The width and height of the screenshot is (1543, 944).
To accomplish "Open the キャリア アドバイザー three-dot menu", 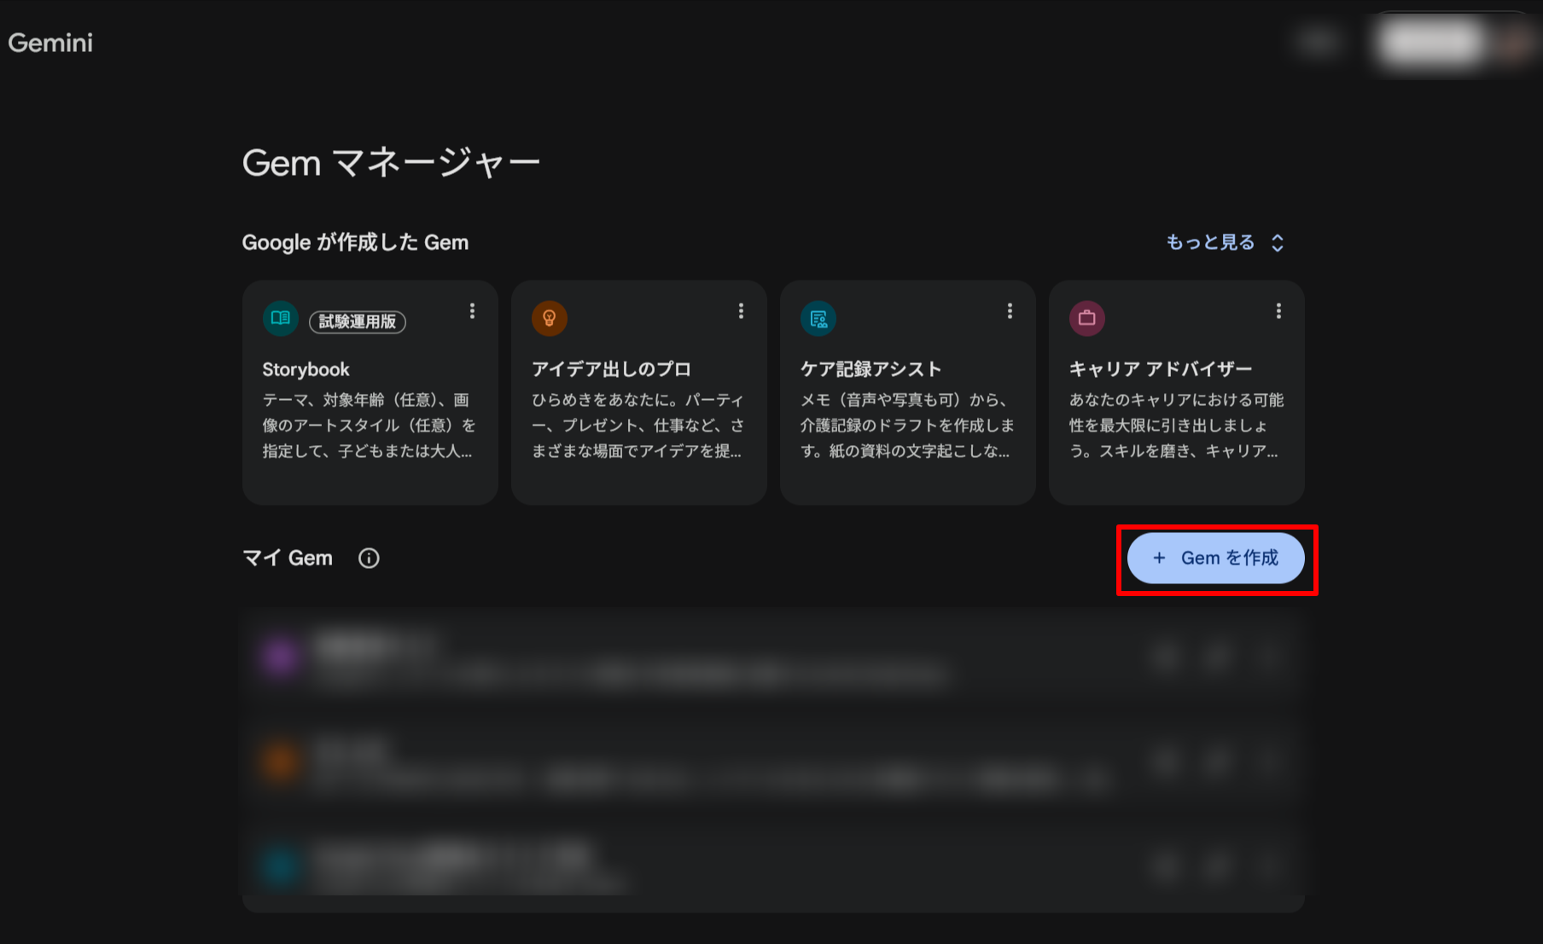I will click(x=1278, y=311).
